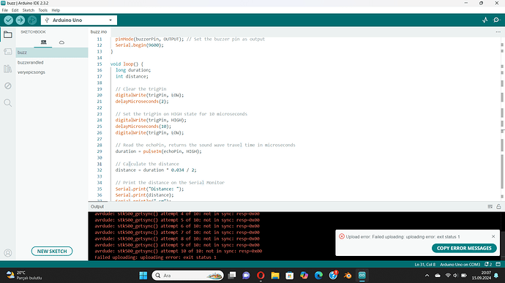The height and width of the screenshot is (283, 505).
Task: Open the Arduino Uno board selector dropdown
Action: (79, 20)
